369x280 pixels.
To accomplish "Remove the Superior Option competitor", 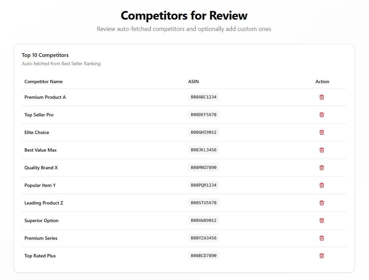I will (321, 220).
